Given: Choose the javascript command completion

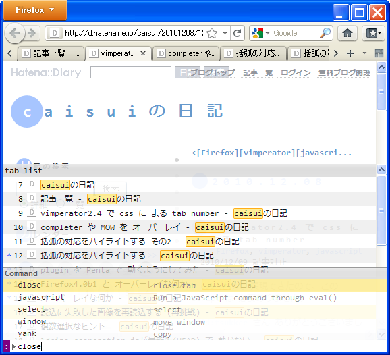Looking at the screenshot, I should click(190, 298).
